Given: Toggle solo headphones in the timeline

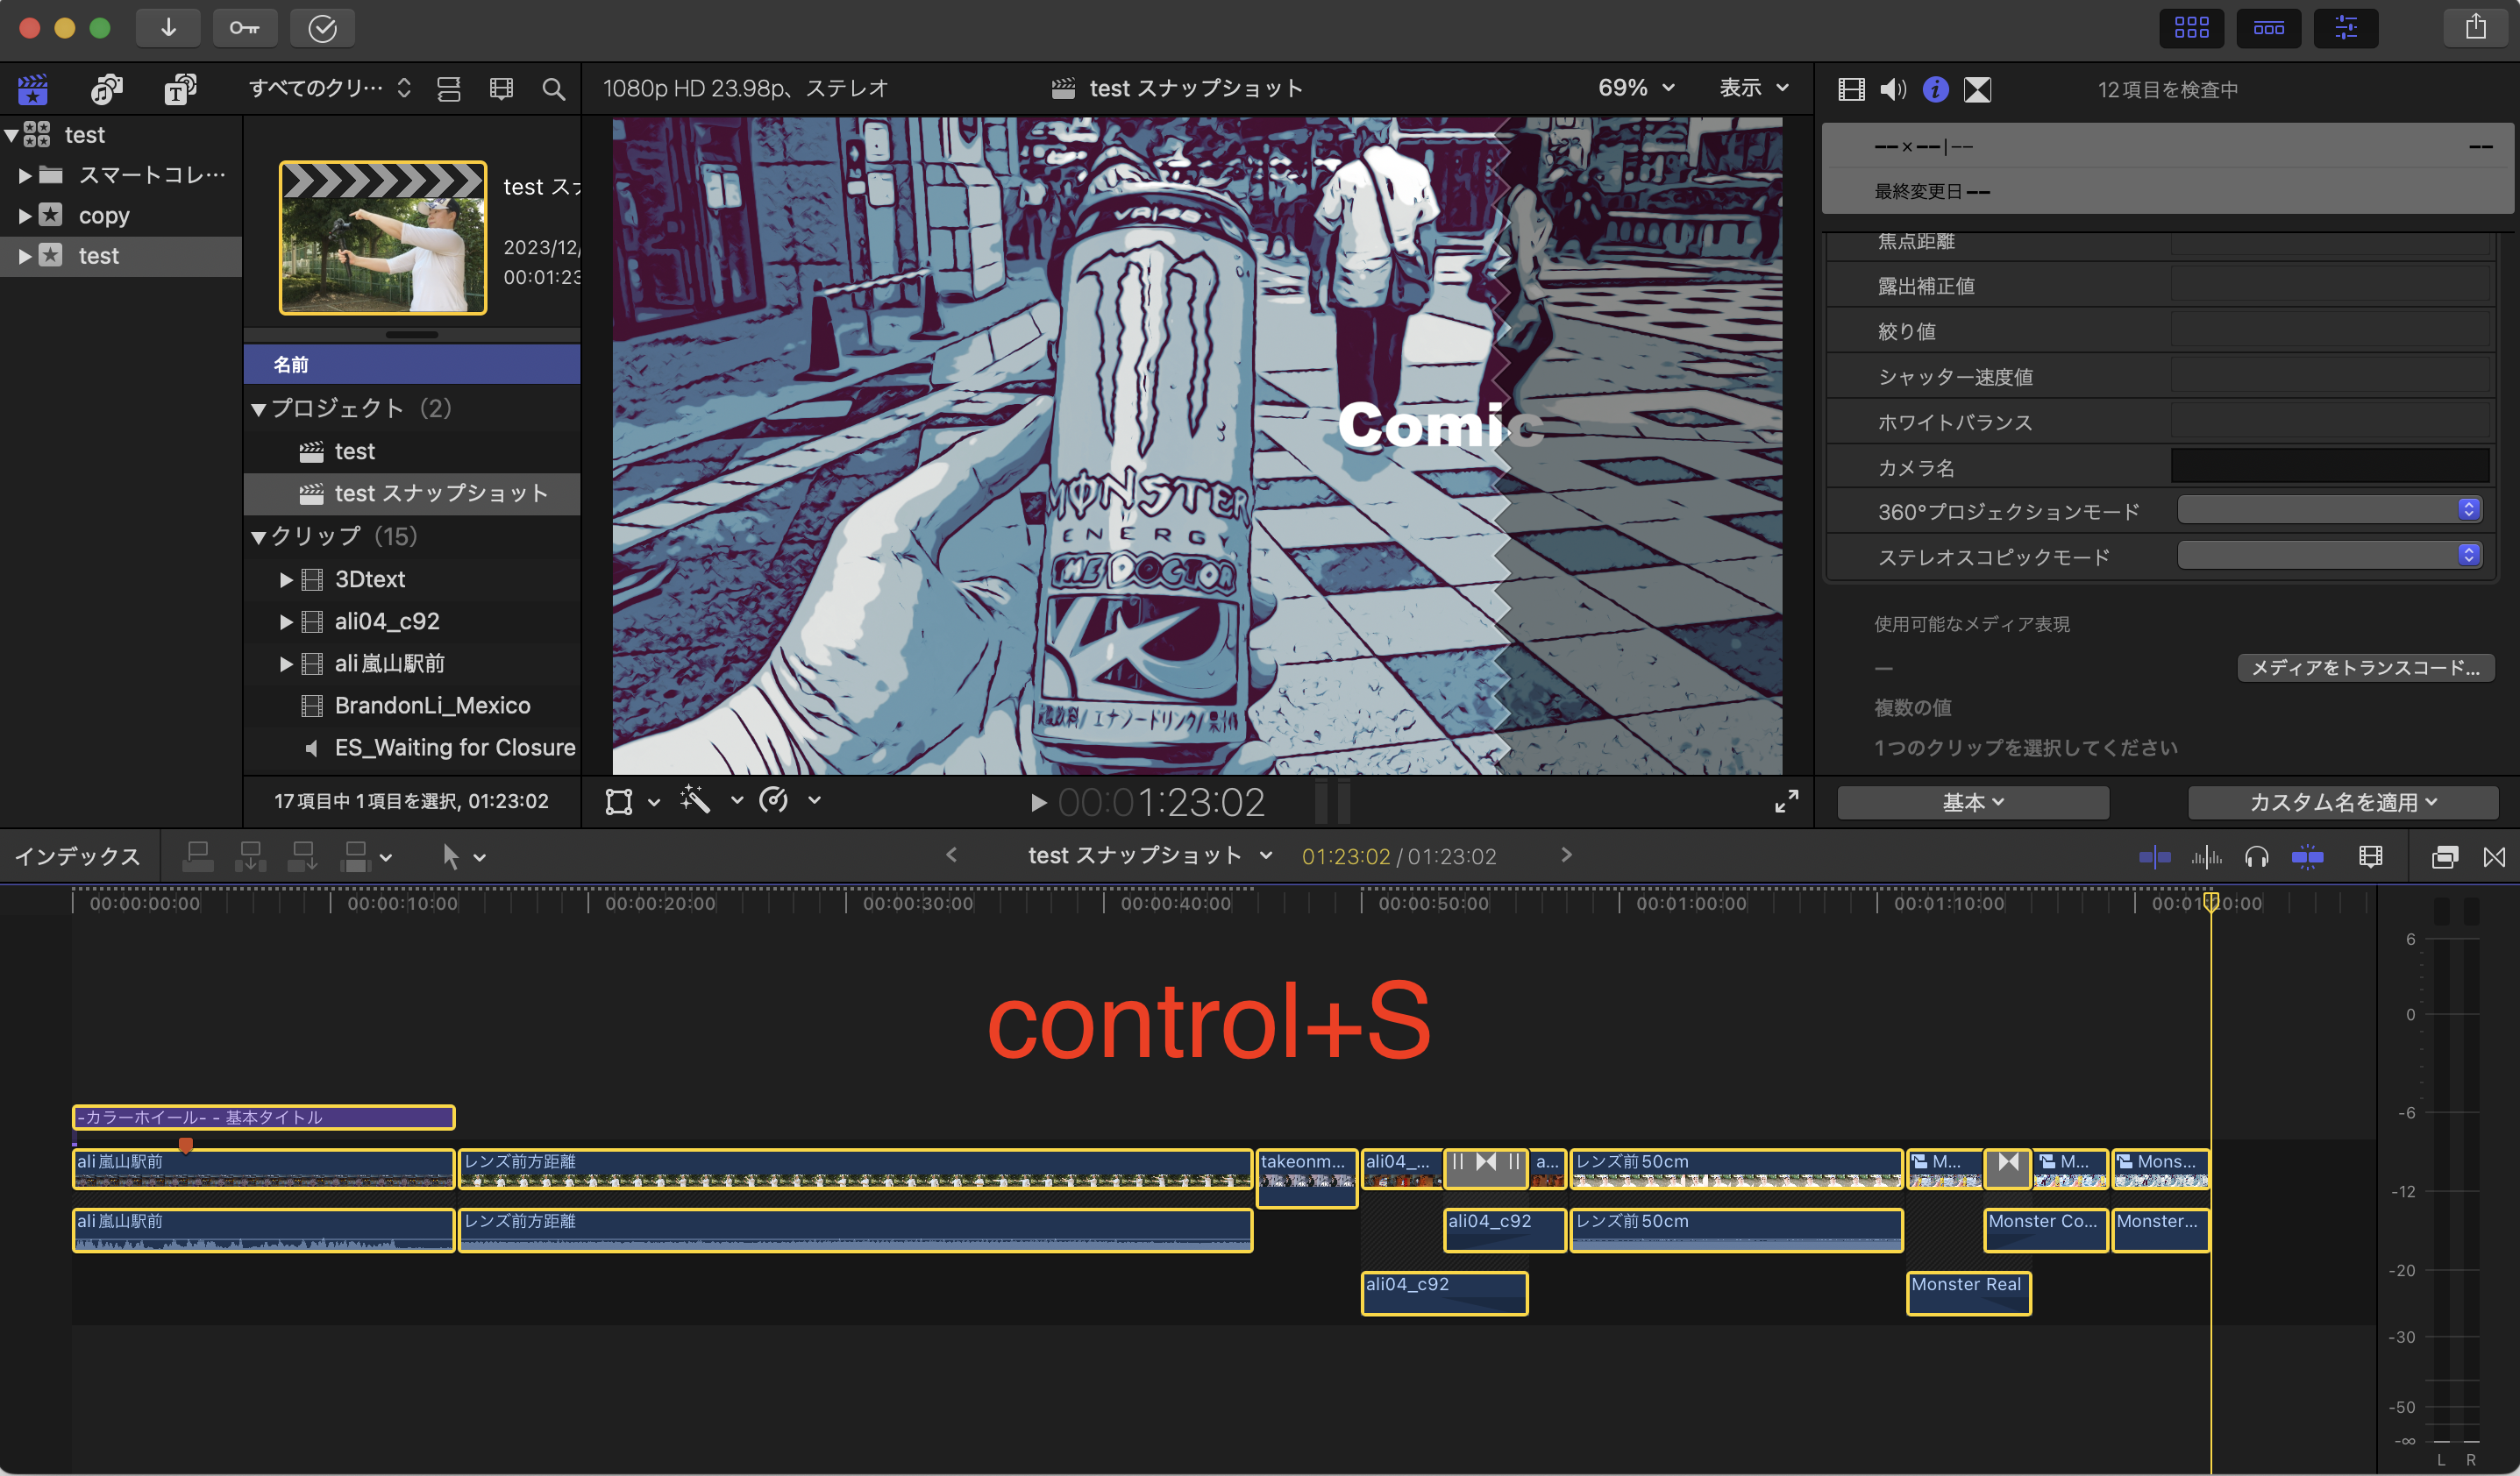Looking at the screenshot, I should (x=2256, y=856).
